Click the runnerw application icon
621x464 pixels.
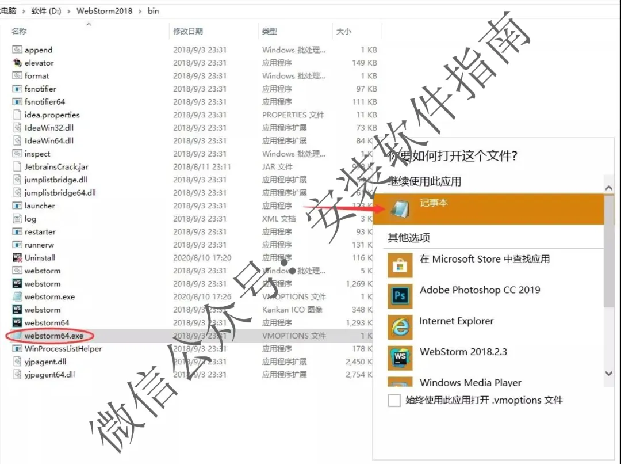[x=17, y=245]
